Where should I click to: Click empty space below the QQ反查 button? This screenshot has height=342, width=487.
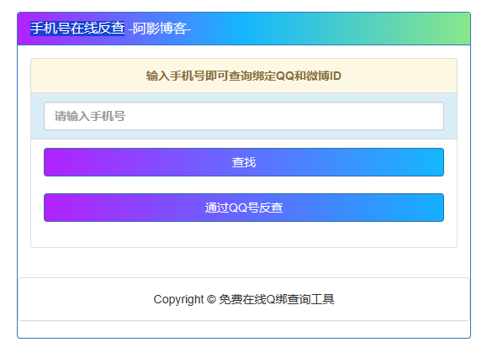(x=244, y=234)
